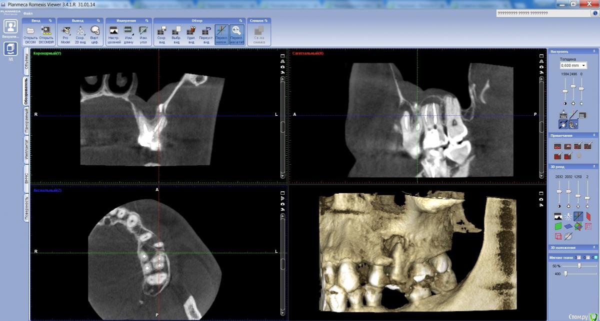Click the Сохр. вид save view icon
The height and width of the screenshot is (321, 600).
coord(161,31)
